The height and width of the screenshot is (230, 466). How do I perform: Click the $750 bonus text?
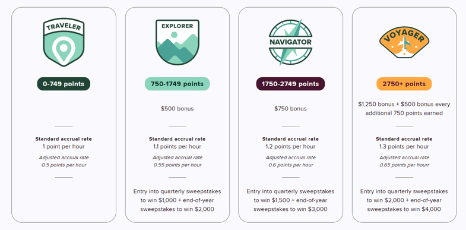coord(290,109)
